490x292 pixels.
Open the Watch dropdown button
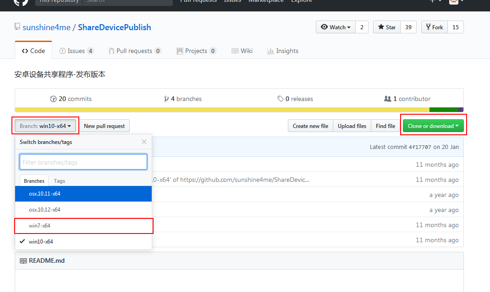point(336,27)
